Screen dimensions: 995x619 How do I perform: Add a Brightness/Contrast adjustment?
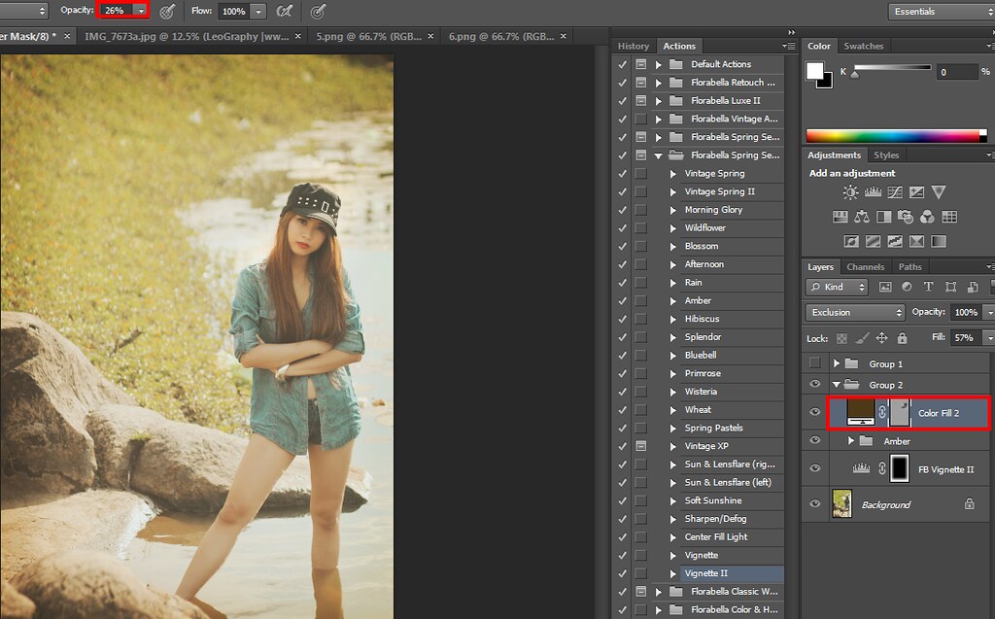point(851,192)
